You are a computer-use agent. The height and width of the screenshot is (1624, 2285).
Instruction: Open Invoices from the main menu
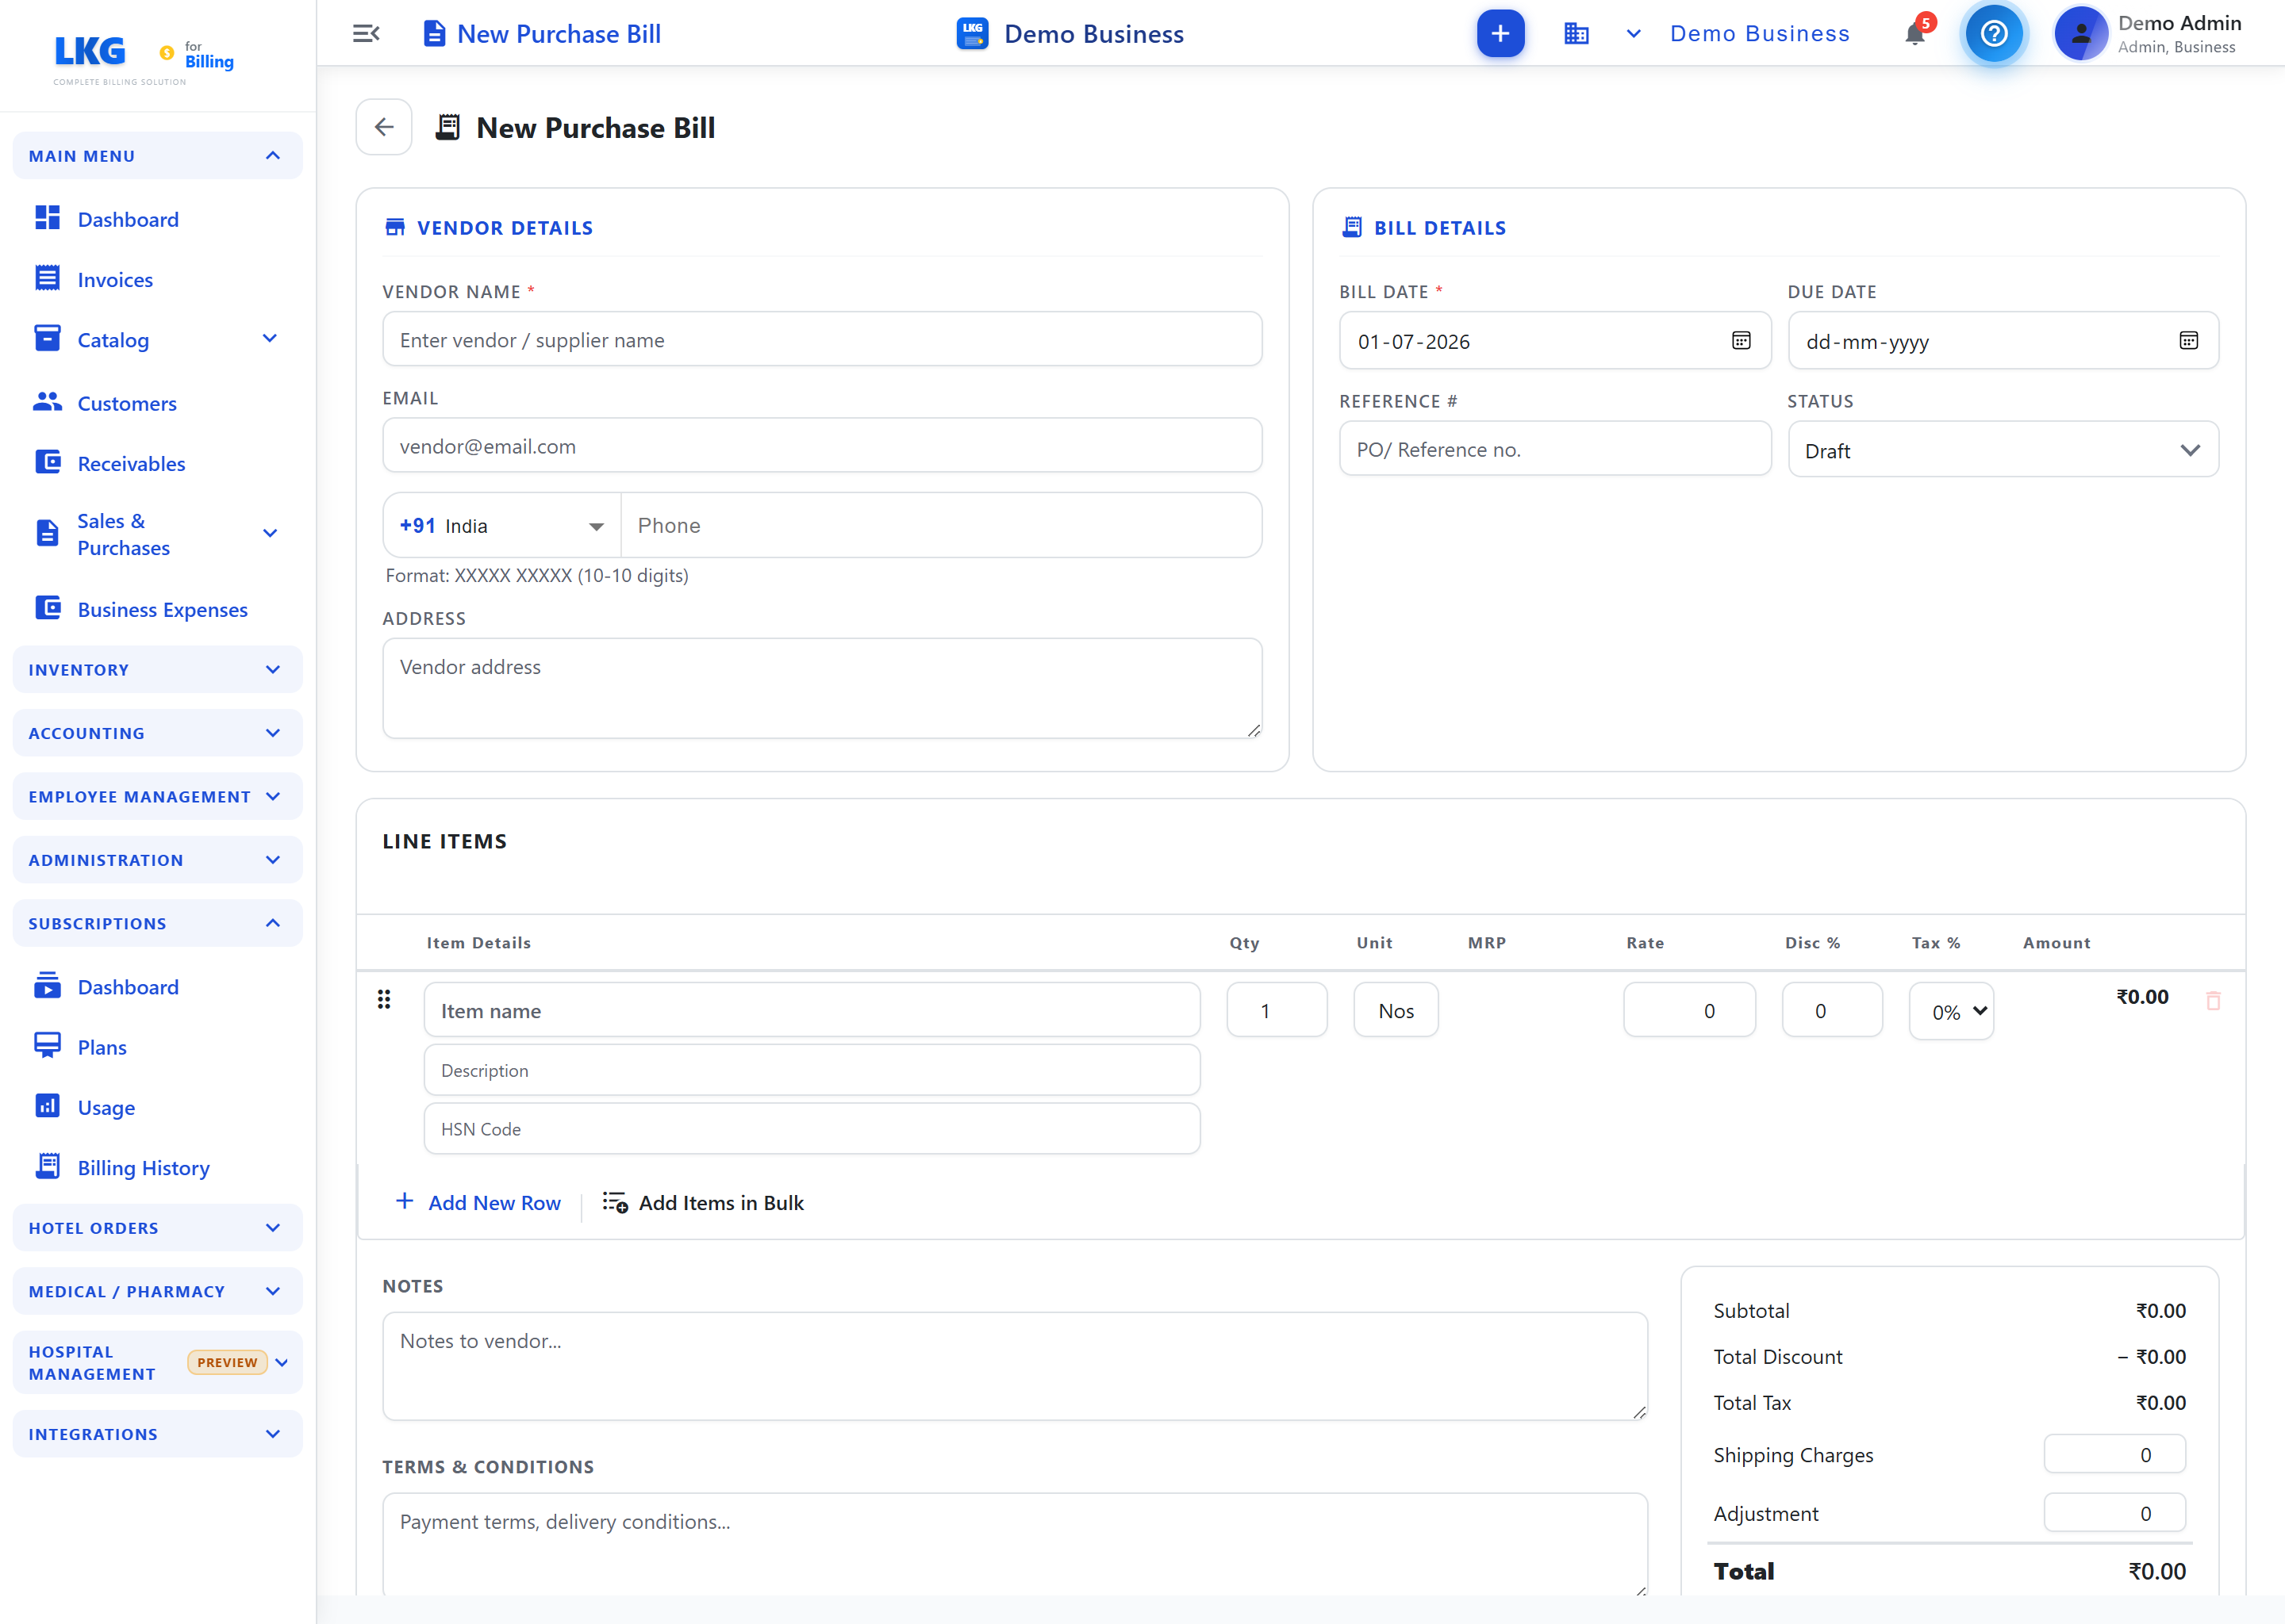pyautogui.click(x=115, y=280)
